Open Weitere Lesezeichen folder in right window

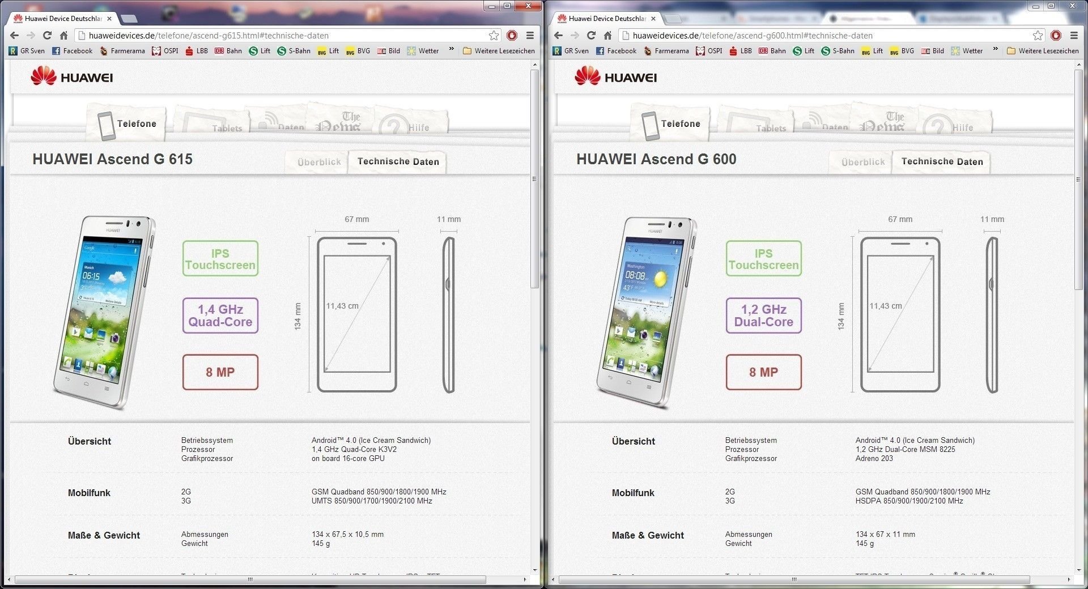1043,51
